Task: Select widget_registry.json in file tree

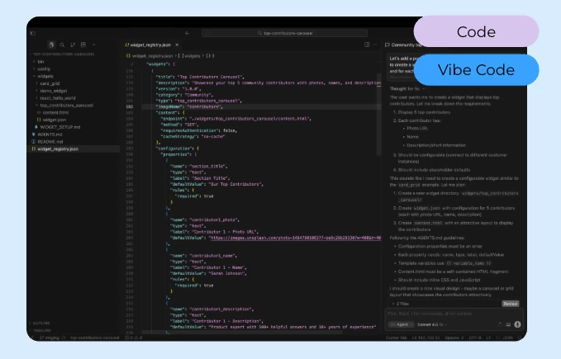Action: pyautogui.click(x=74, y=149)
